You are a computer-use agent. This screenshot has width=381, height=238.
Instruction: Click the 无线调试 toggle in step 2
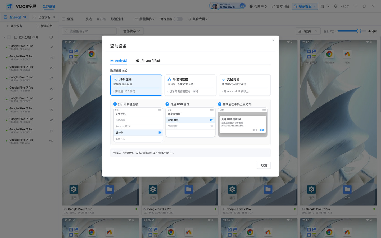pyautogui.click(x=211, y=126)
